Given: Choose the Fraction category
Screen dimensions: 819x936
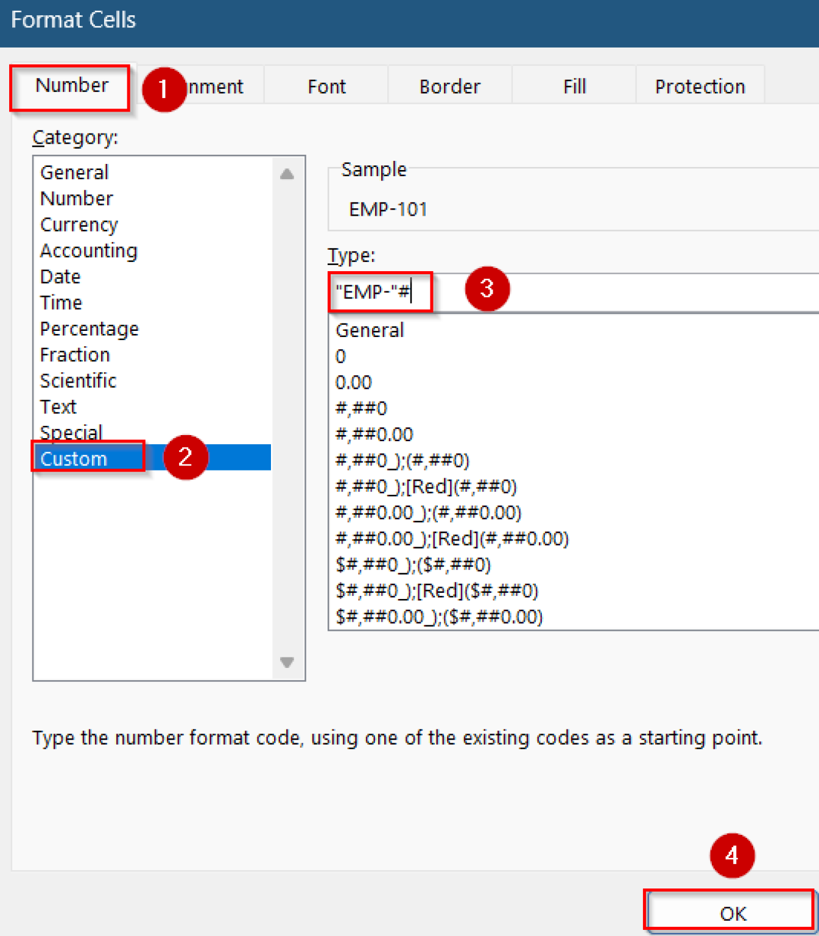Looking at the screenshot, I should tap(75, 354).
